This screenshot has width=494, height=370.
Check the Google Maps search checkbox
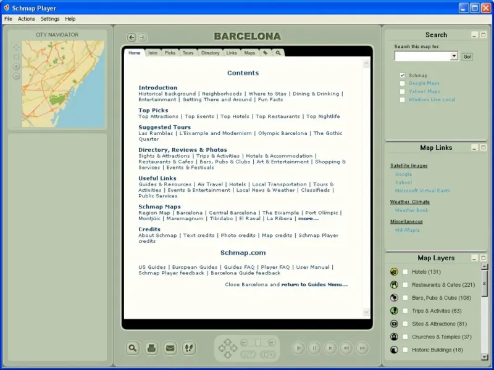[403, 83]
